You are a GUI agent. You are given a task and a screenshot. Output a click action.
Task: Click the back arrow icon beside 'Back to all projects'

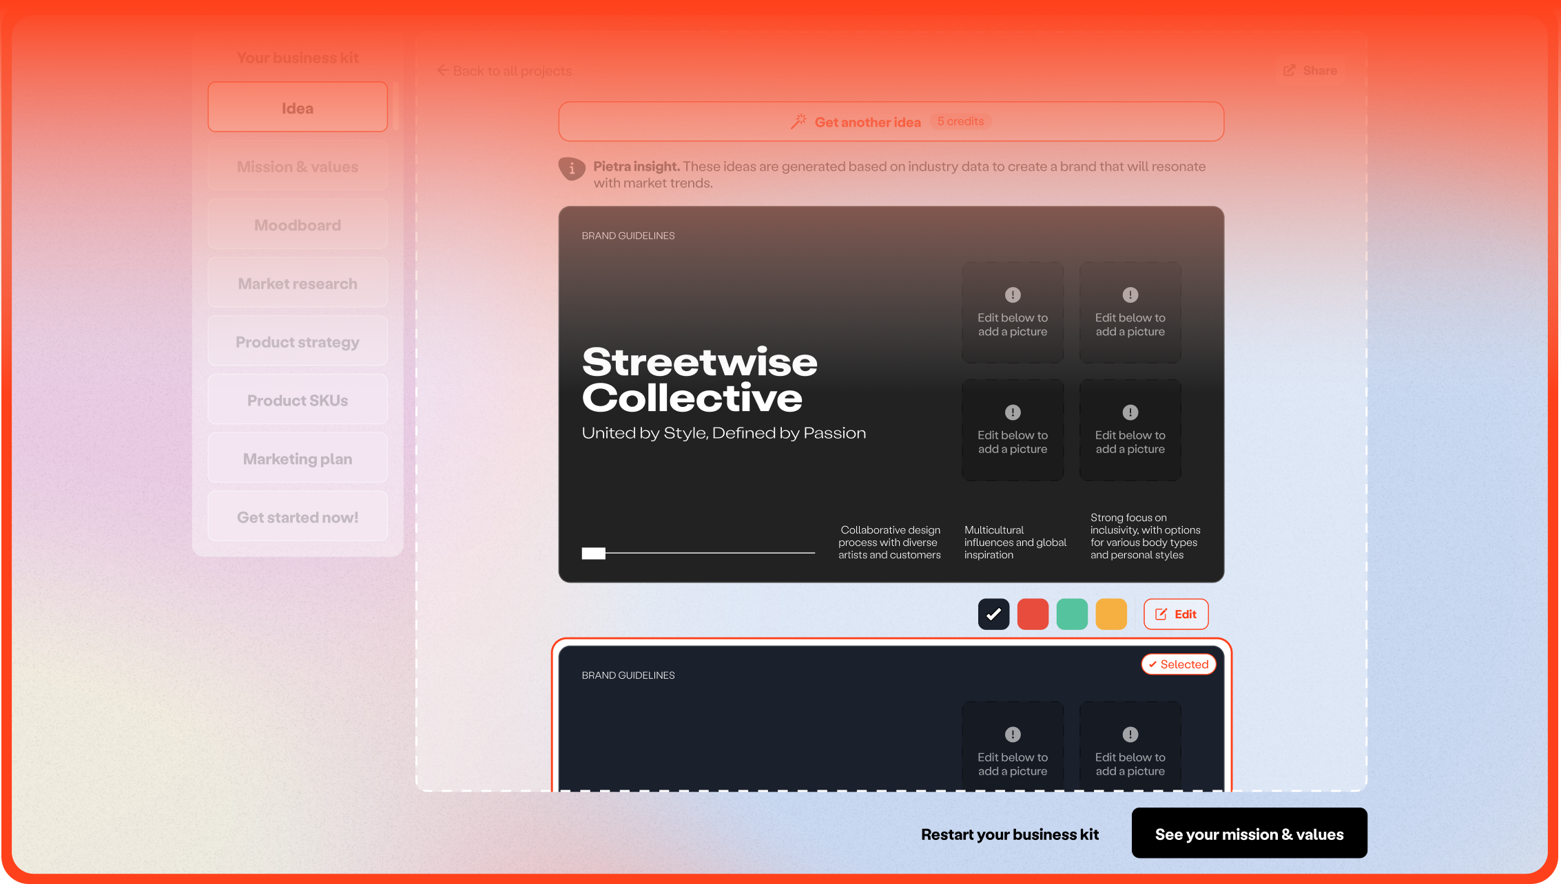pos(443,70)
